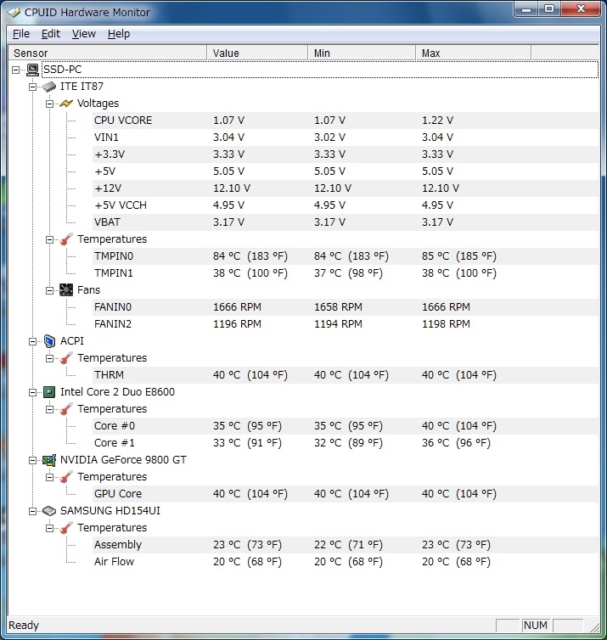Collapse the Fans section

(x=50, y=290)
